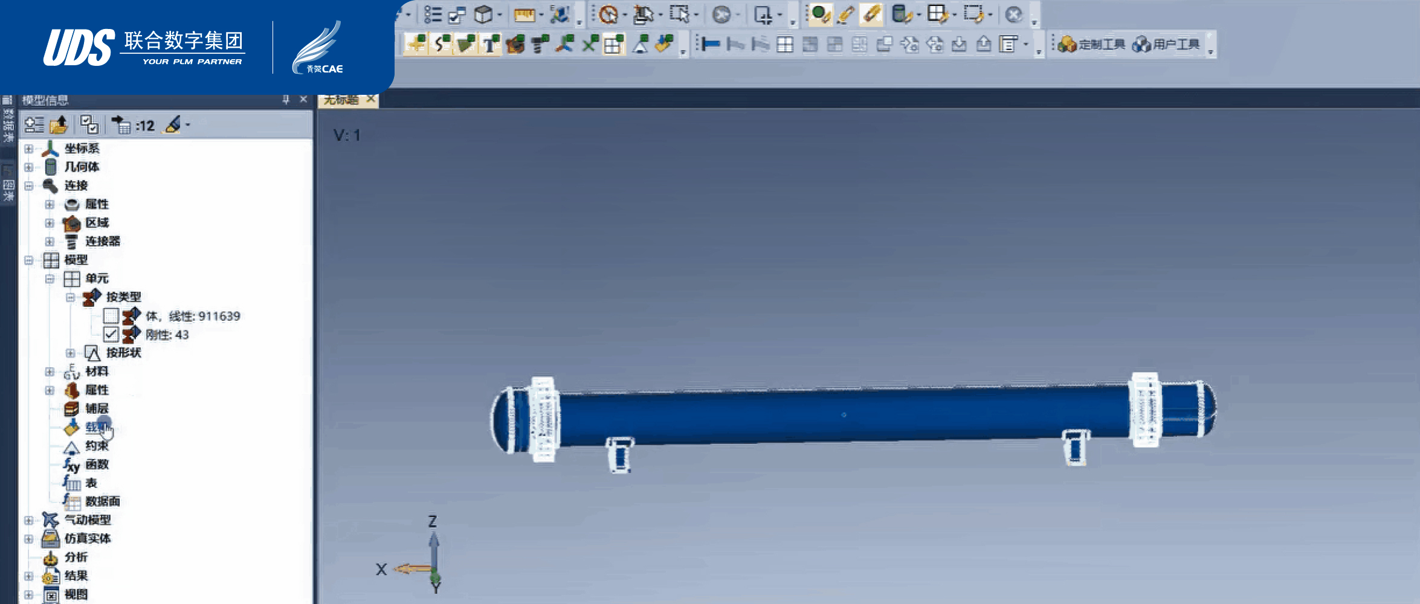This screenshot has height=604, width=1420.
Task: Check the 体, 线性: 911639 checkbox
Action: click(111, 316)
